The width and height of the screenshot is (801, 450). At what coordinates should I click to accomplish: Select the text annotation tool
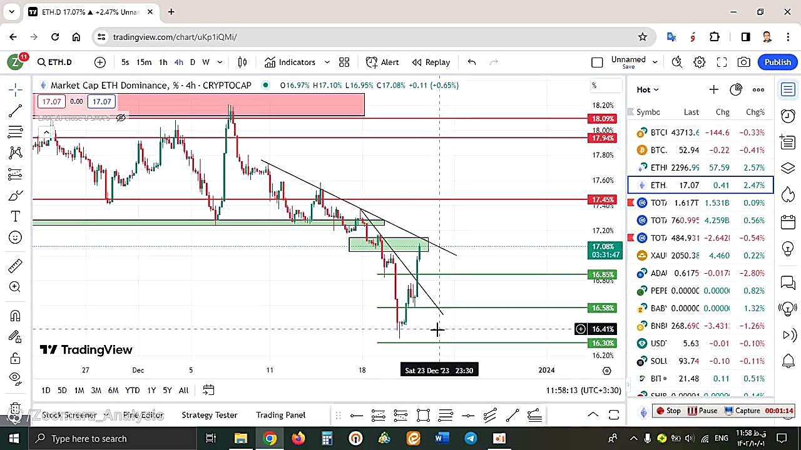pos(16,216)
